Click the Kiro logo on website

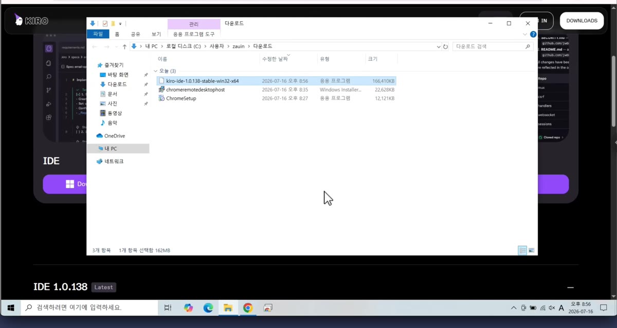point(31,21)
